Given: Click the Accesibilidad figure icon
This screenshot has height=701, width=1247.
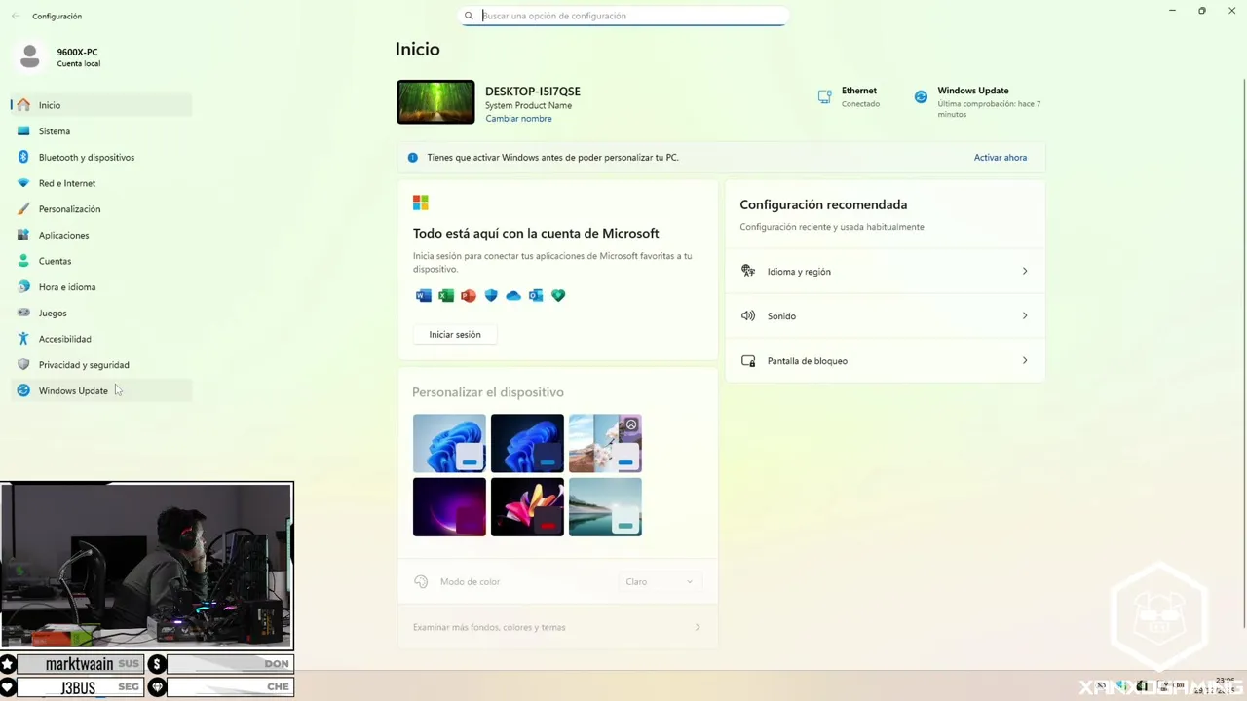Looking at the screenshot, I should (23, 339).
